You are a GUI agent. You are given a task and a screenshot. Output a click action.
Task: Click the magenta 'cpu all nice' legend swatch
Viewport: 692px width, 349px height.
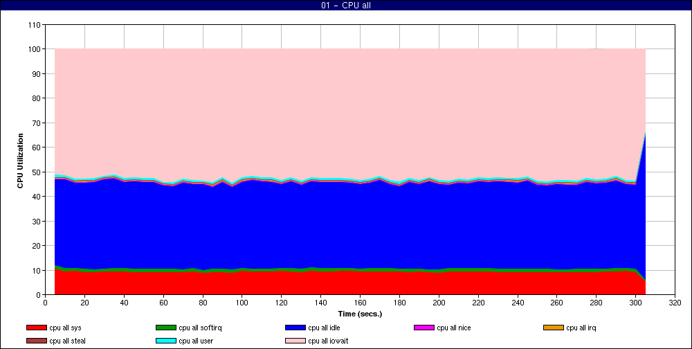pos(424,328)
